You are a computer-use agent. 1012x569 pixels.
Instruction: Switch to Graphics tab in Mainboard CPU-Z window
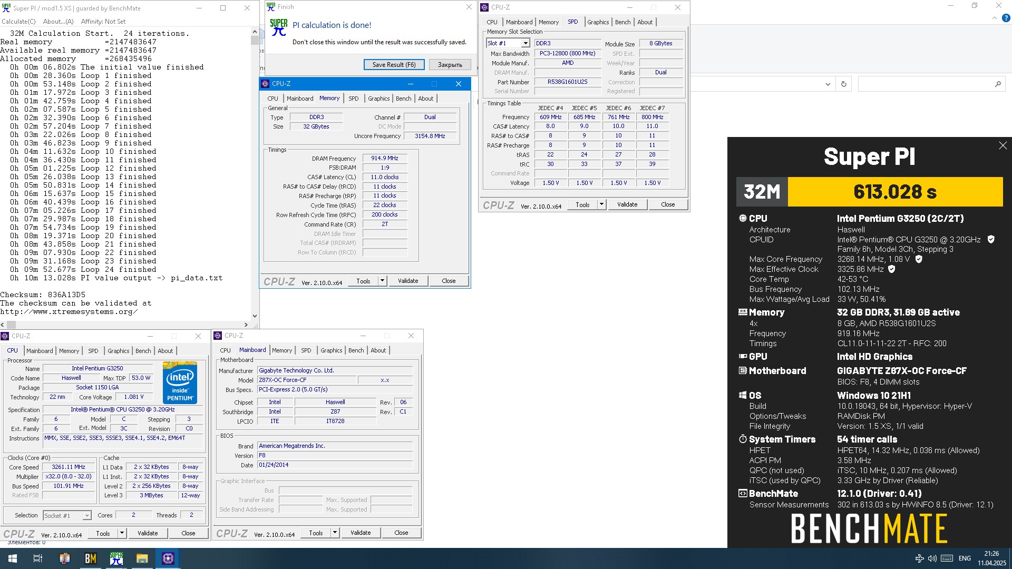[331, 350]
